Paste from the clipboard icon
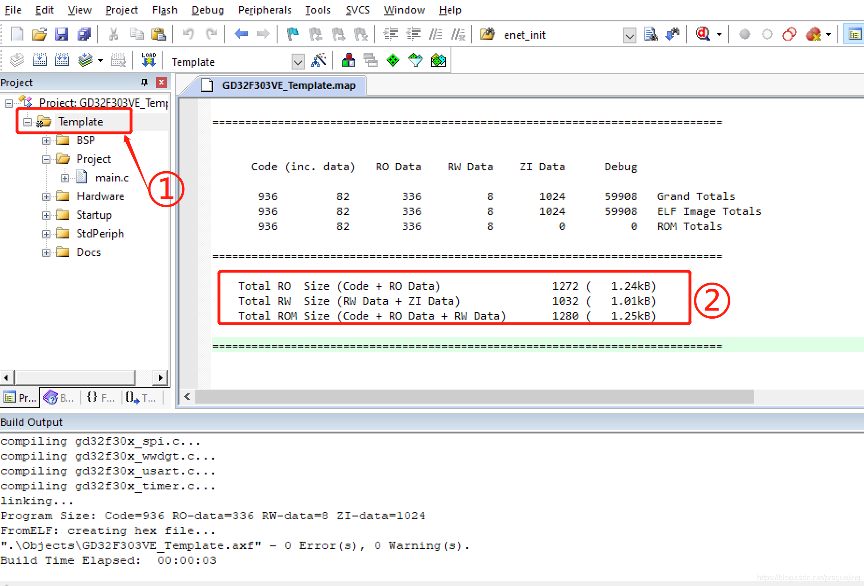Image resolution: width=864 pixels, height=586 pixels. click(159, 35)
